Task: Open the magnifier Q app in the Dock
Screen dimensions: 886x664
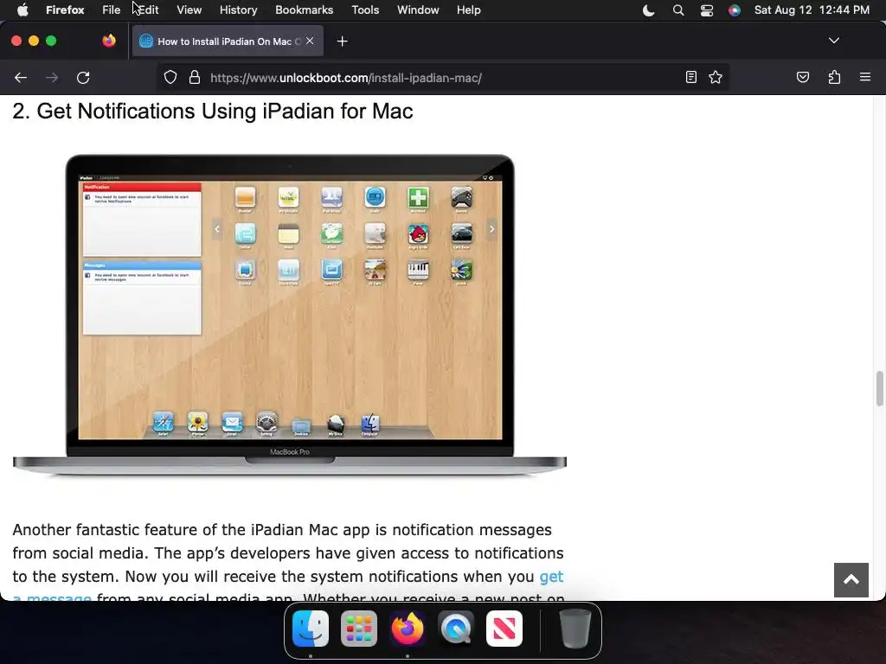Action: tap(456, 629)
